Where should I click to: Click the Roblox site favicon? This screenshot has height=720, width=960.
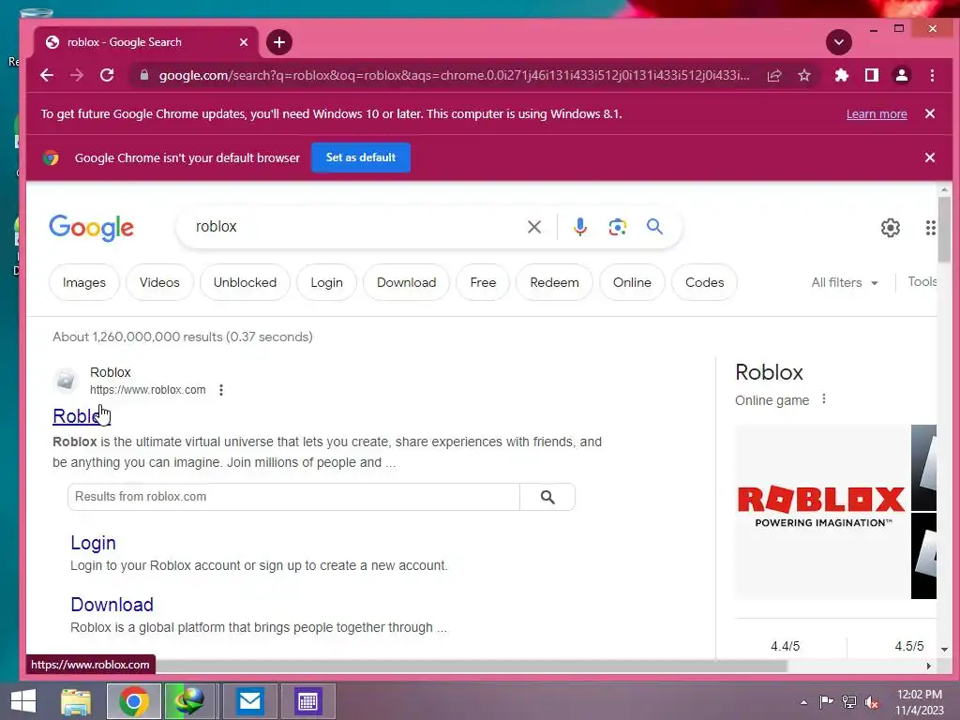66,381
